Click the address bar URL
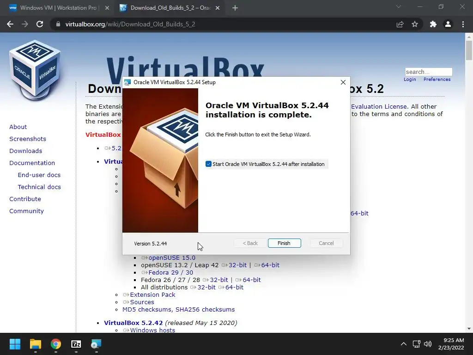 pyautogui.click(x=130, y=24)
